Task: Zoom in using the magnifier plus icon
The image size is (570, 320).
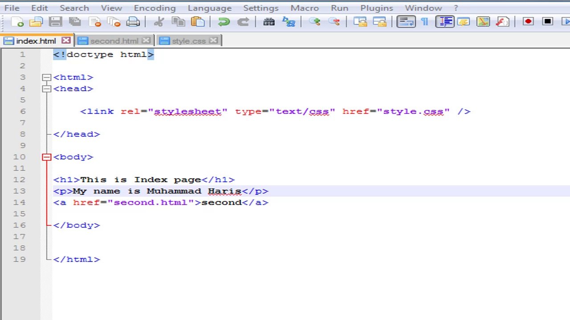Action: pos(314,22)
